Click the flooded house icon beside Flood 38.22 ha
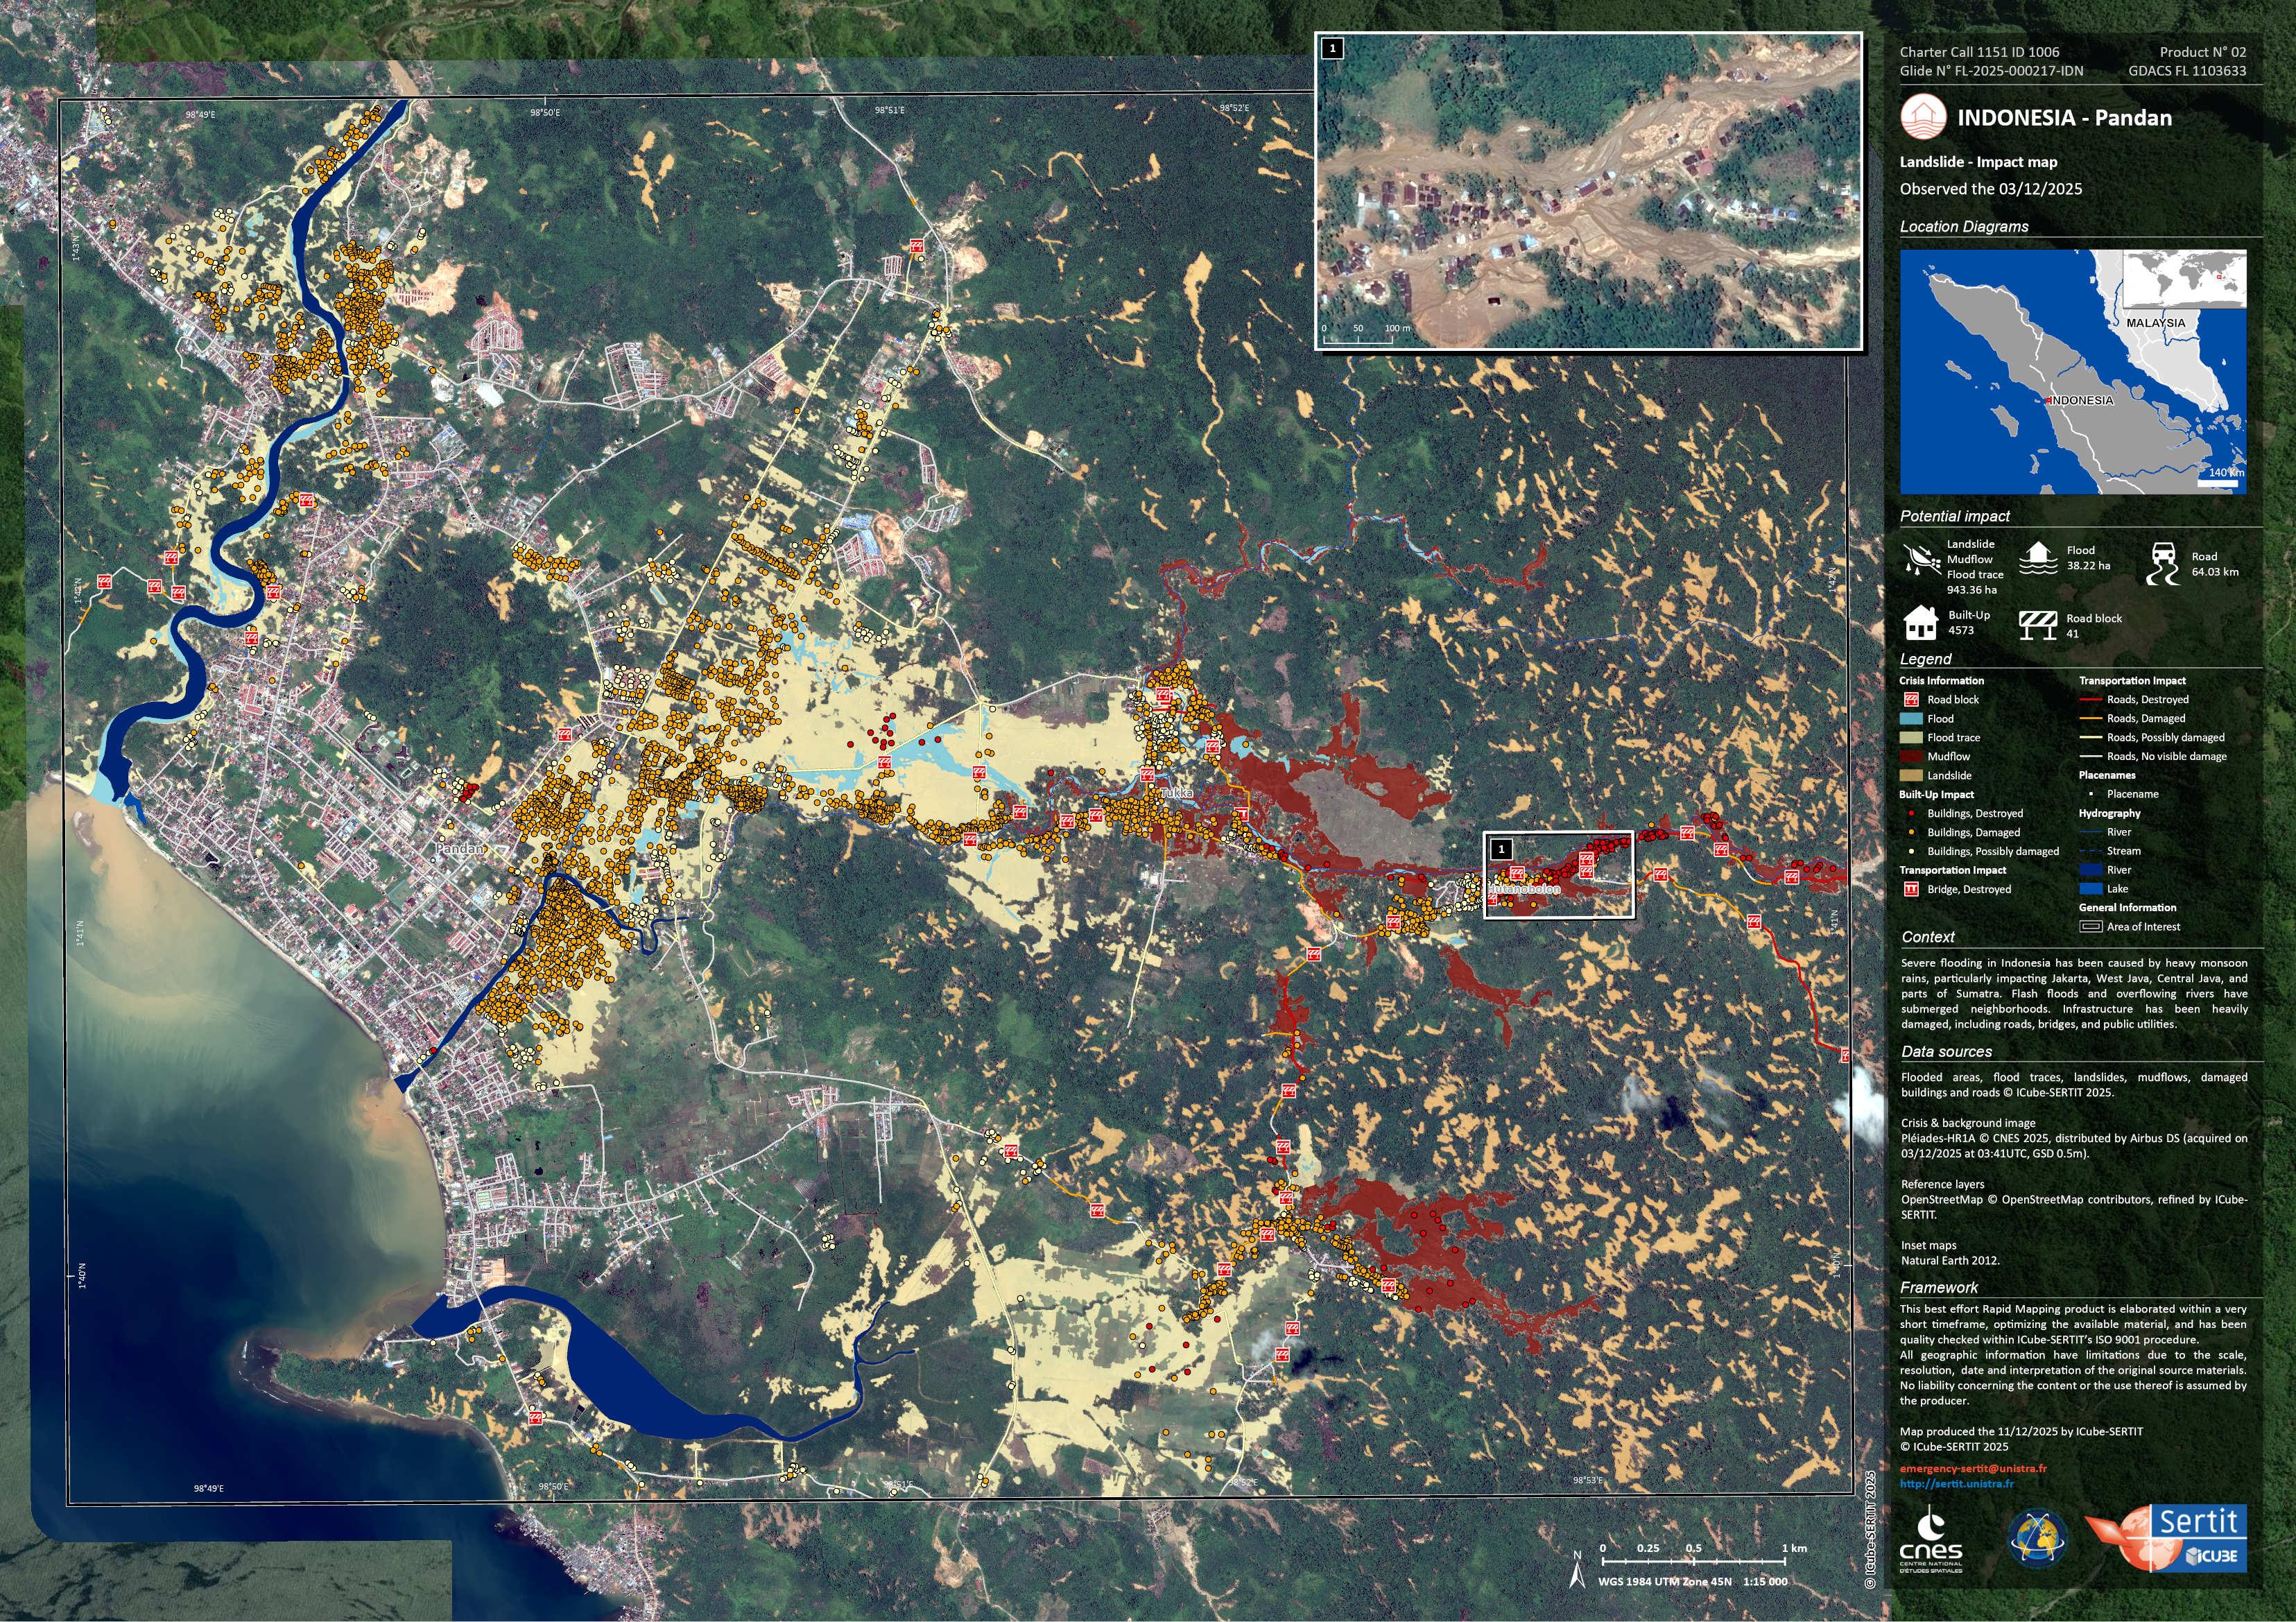 (x=2039, y=558)
